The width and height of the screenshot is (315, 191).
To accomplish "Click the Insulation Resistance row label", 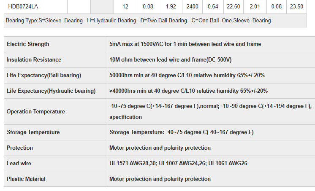I will point(34,60).
